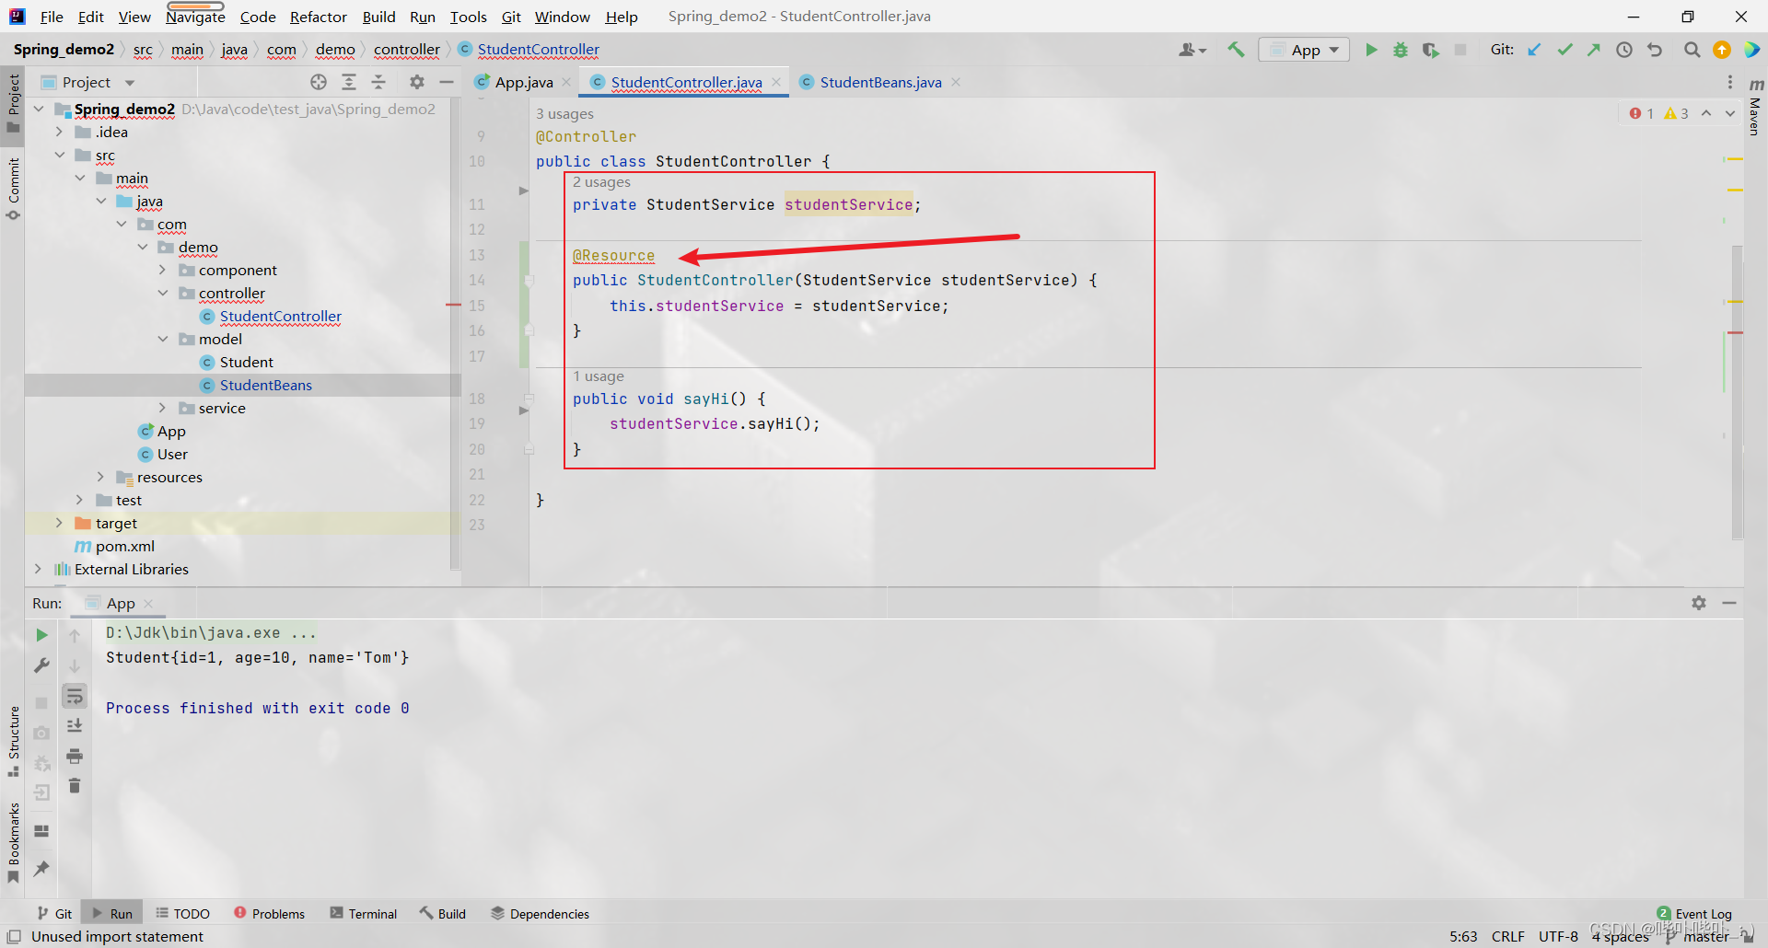Hide the Project tool window
This screenshot has width=1768, height=948.
[x=447, y=82]
